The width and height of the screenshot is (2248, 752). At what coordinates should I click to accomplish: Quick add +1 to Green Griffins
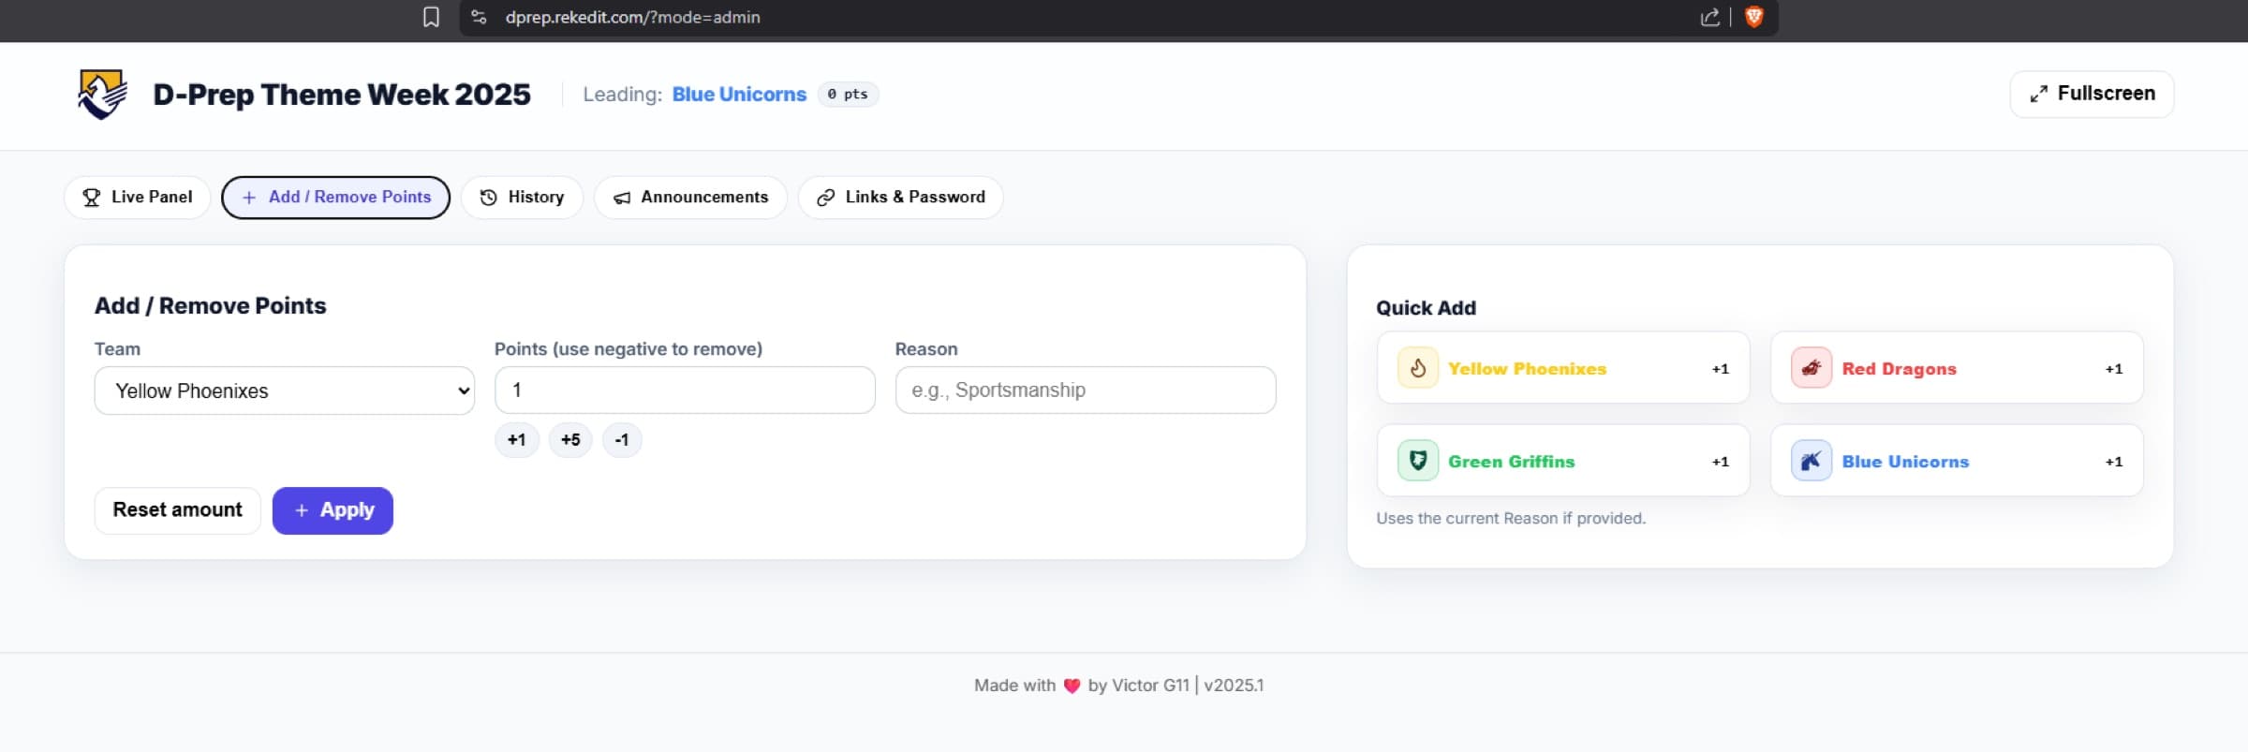point(1563,461)
